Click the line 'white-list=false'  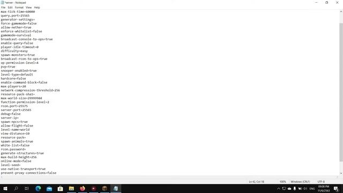pos(15,145)
